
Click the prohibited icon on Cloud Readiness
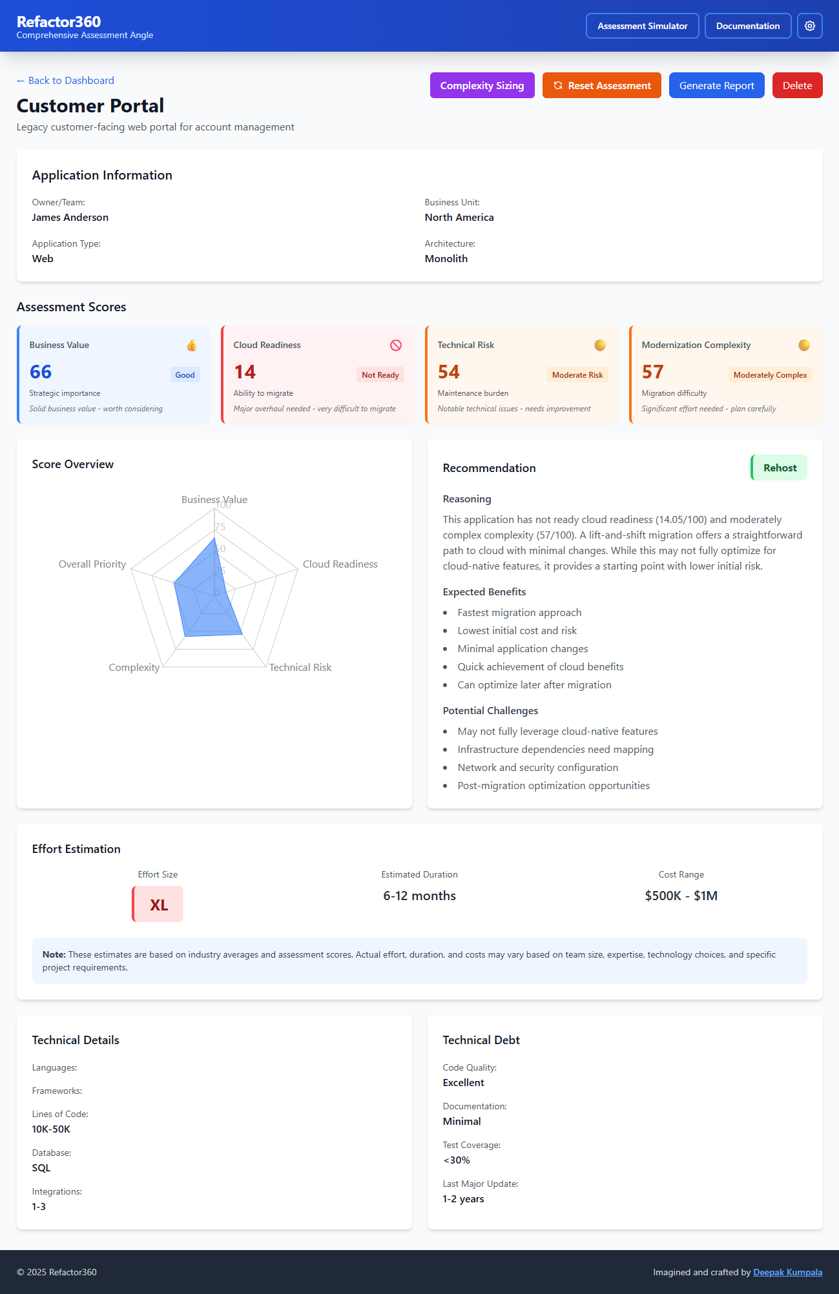point(396,345)
